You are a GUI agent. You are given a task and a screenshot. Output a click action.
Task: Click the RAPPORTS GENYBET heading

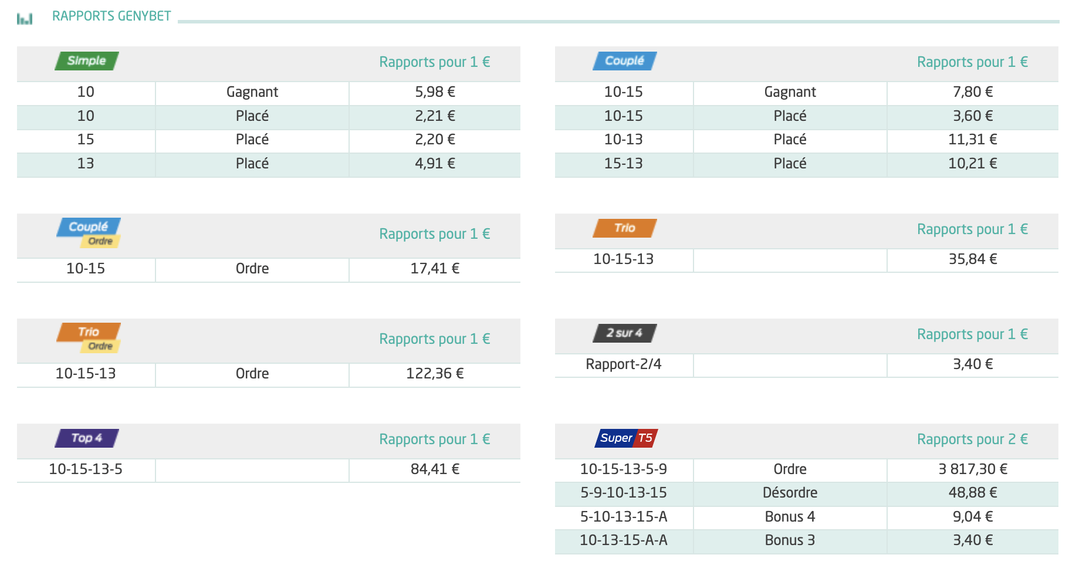[111, 16]
